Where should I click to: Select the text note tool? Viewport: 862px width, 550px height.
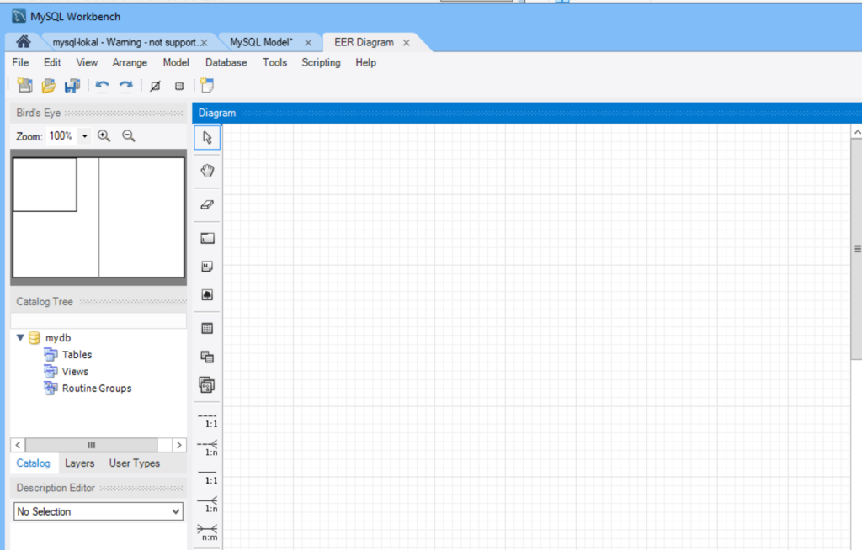pyautogui.click(x=207, y=267)
